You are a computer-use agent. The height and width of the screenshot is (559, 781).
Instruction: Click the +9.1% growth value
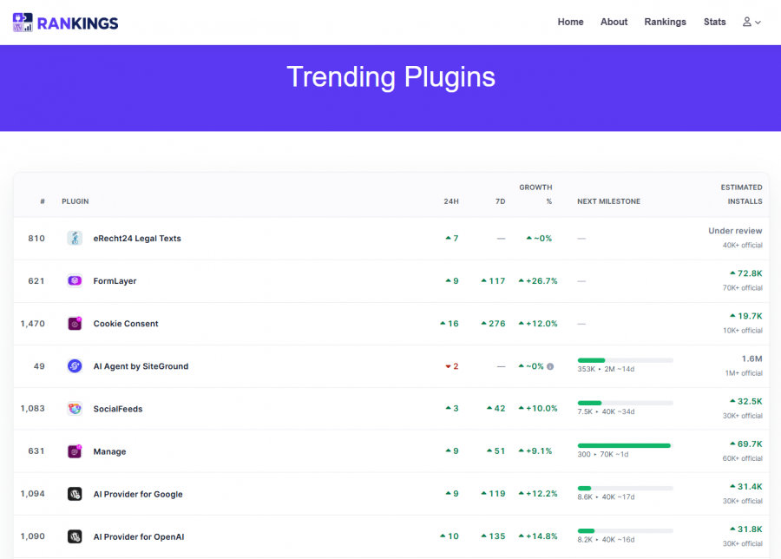pyautogui.click(x=535, y=451)
